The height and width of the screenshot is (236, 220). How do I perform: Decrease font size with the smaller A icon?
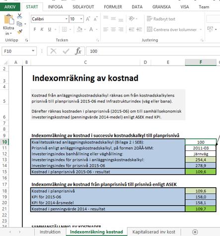(x=95, y=19)
